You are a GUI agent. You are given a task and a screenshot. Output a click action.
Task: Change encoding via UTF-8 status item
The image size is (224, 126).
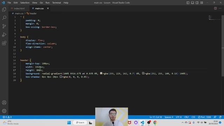(x=178, y=117)
